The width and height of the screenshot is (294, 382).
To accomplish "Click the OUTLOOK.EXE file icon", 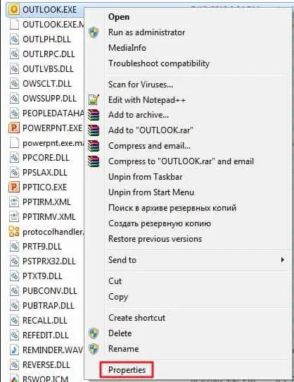I will 14,9.
